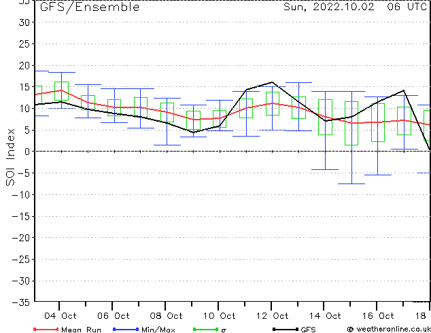
Task: Click the sigma (σ) legend label
Action: coord(224,330)
